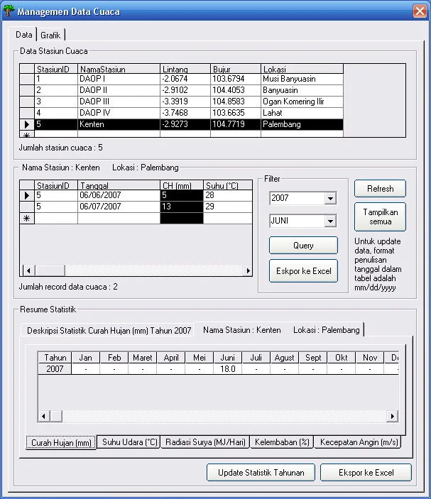Click Tampilkan semua button

[380, 217]
